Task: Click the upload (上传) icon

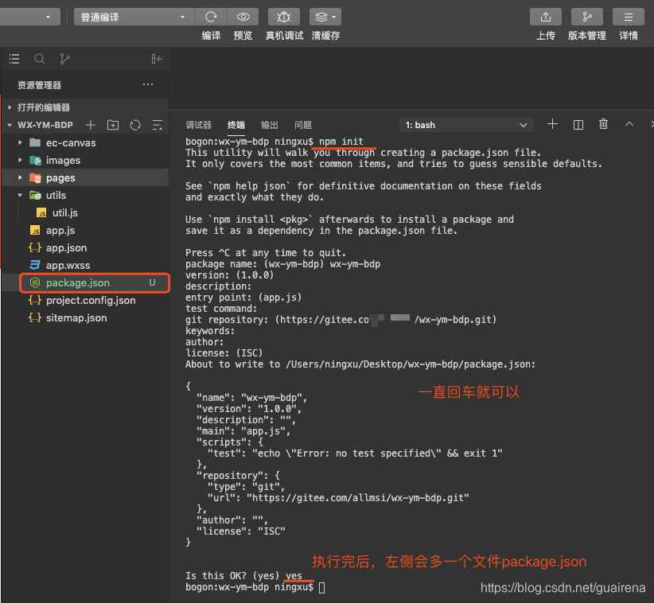Action: pyautogui.click(x=546, y=17)
